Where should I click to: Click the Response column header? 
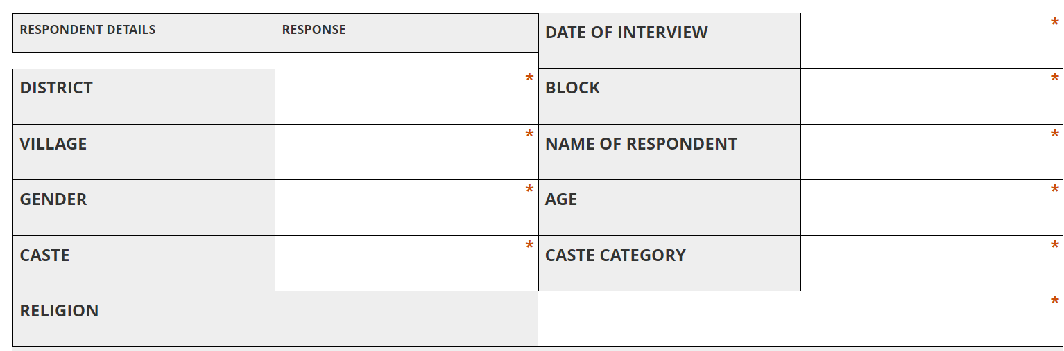click(x=314, y=30)
